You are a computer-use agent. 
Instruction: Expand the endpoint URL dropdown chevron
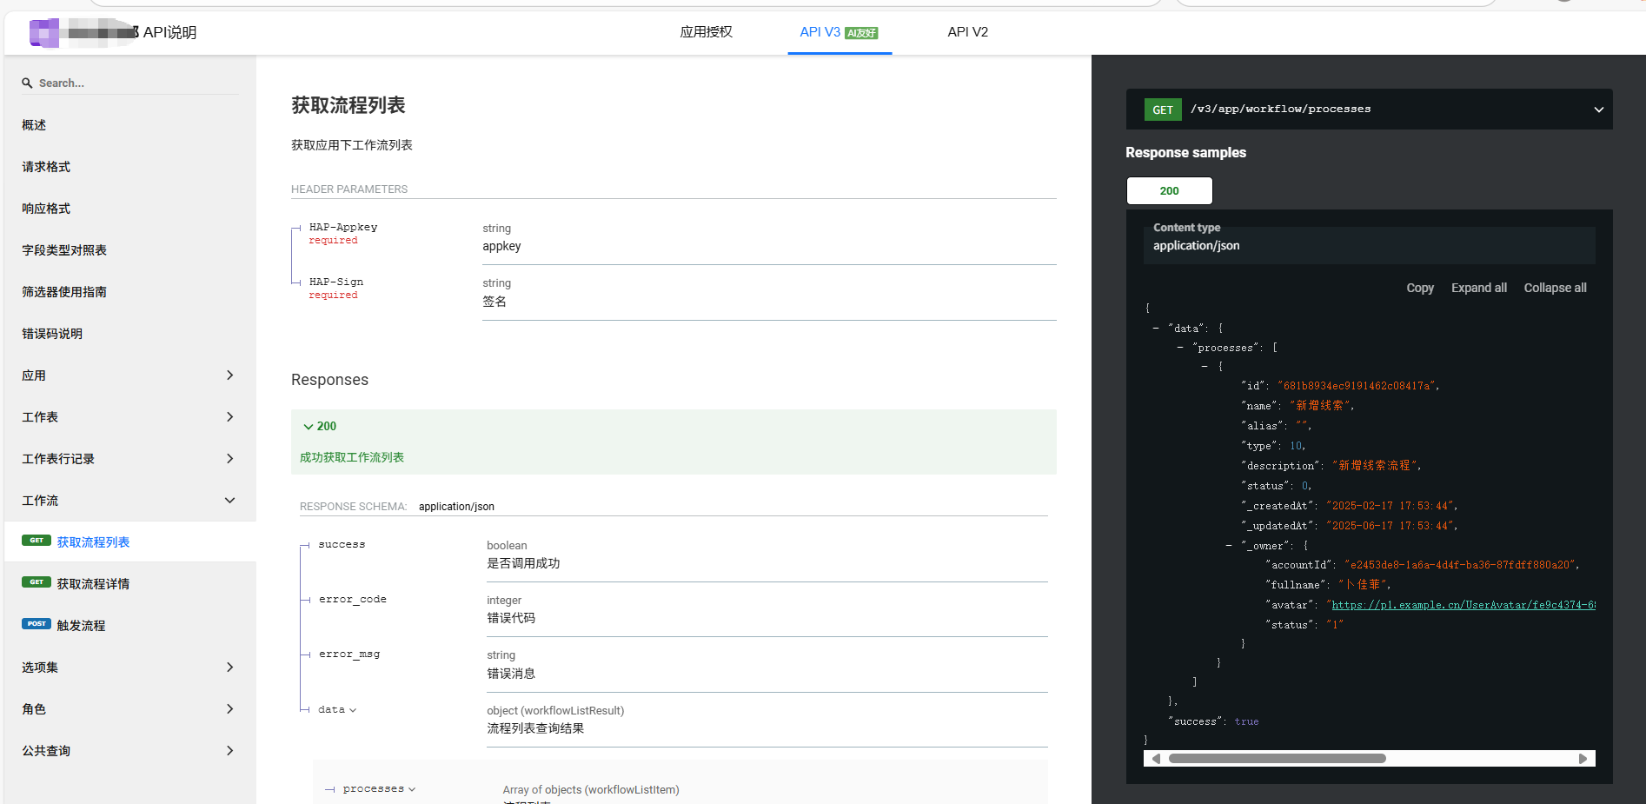coord(1598,110)
